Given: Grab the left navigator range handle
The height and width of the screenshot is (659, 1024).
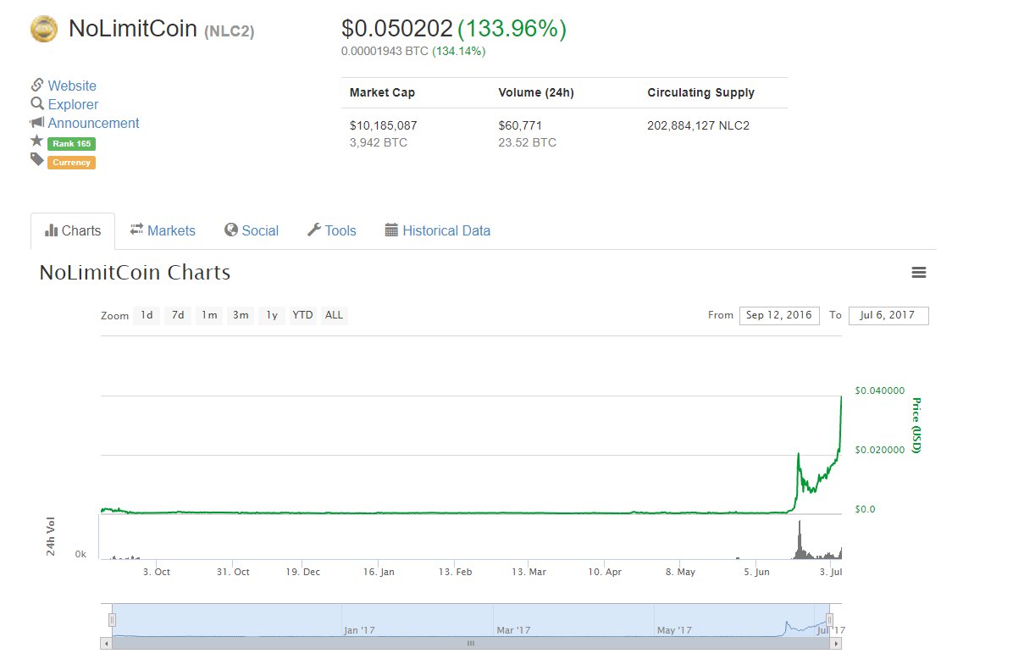Looking at the screenshot, I should 112,620.
